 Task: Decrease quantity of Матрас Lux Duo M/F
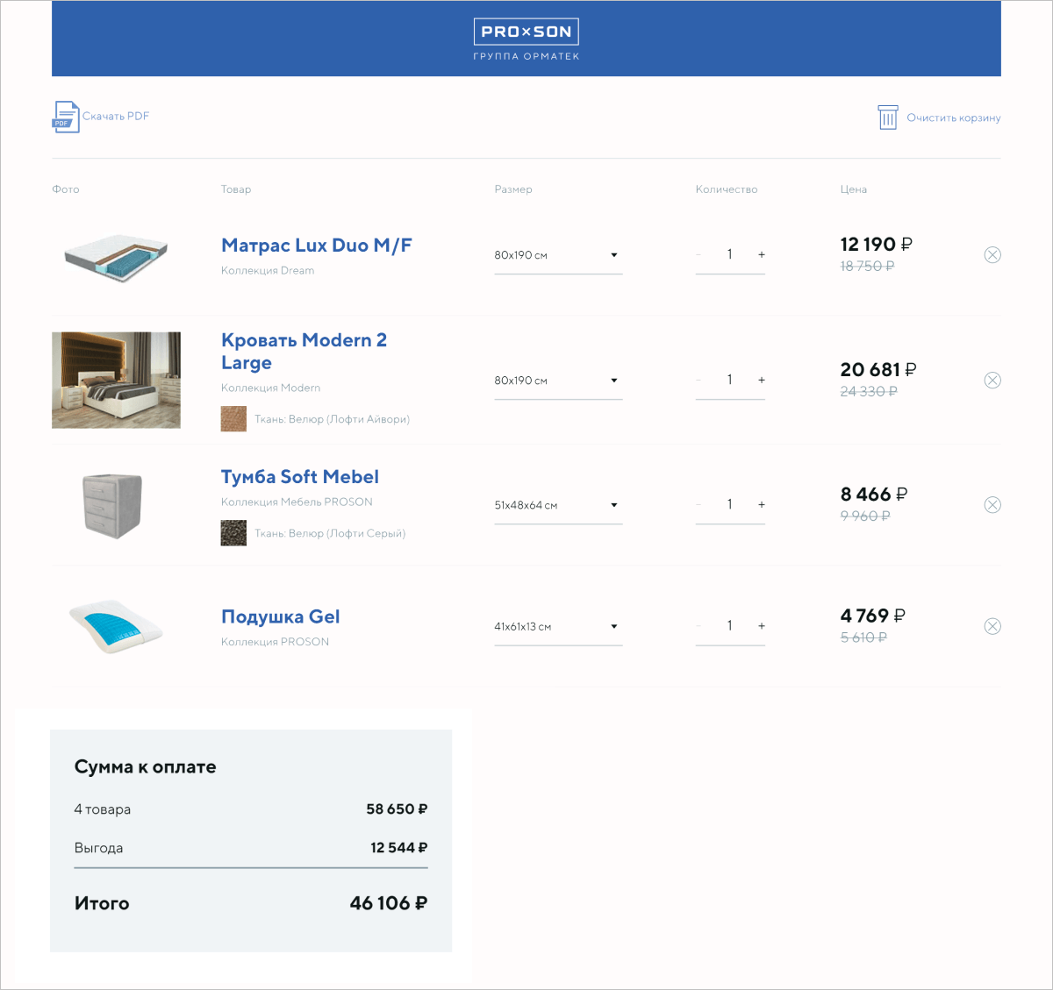pos(698,254)
